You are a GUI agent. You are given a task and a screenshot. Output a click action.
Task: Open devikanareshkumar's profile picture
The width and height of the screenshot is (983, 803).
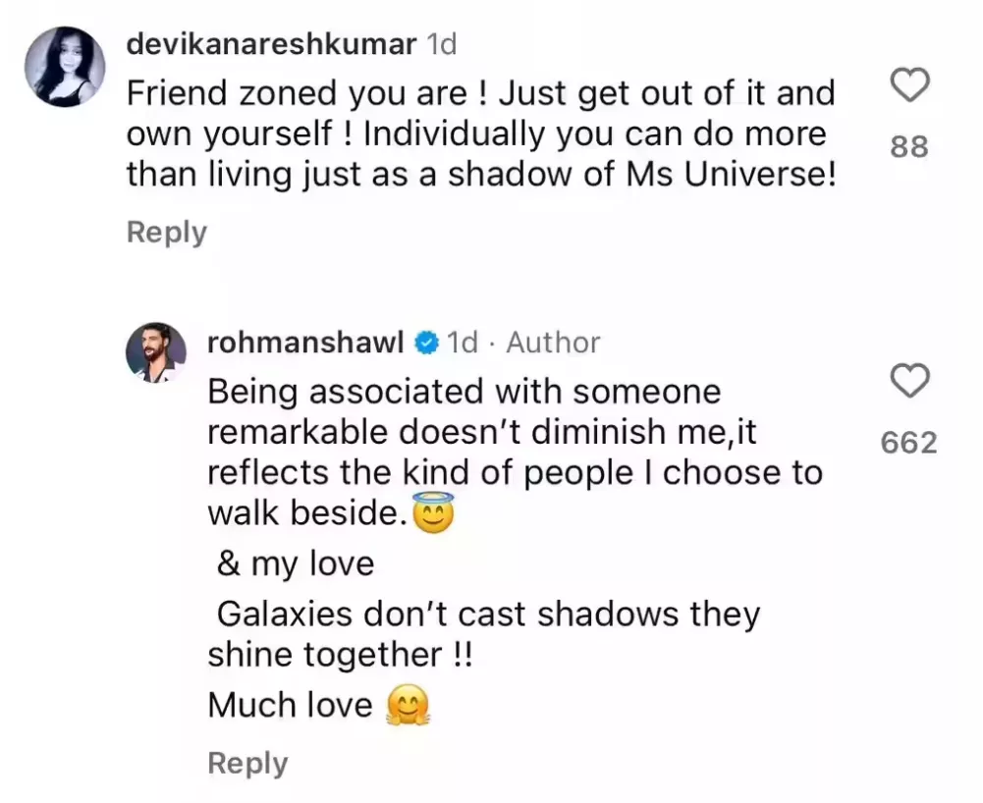64,65
